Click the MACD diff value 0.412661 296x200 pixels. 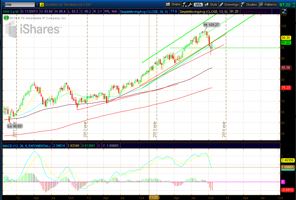click(89, 146)
